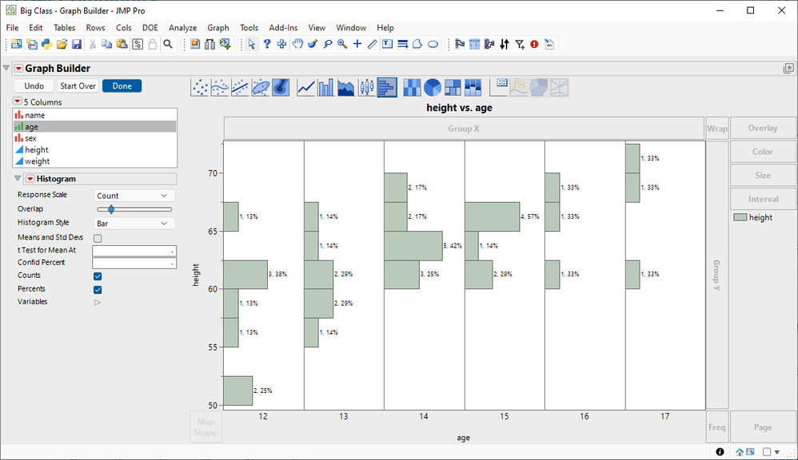Screen dimensions: 798x460
Task: Select the Oval shape tool
Action: pyautogui.click(x=433, y=44)
